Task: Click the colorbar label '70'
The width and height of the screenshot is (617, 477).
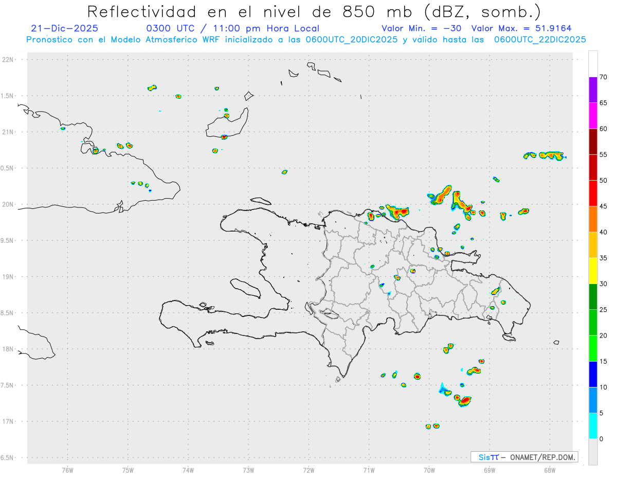Action: tap(604, 77)
